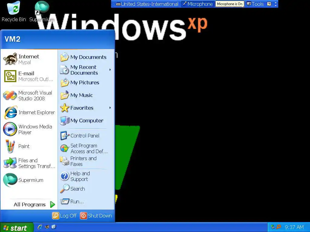Image resolution: width=310 pixels, height=232 pixels.
Task: Open Set Program Access and Defaults icon
Action: pyautogui.click(x=64, y=148)
